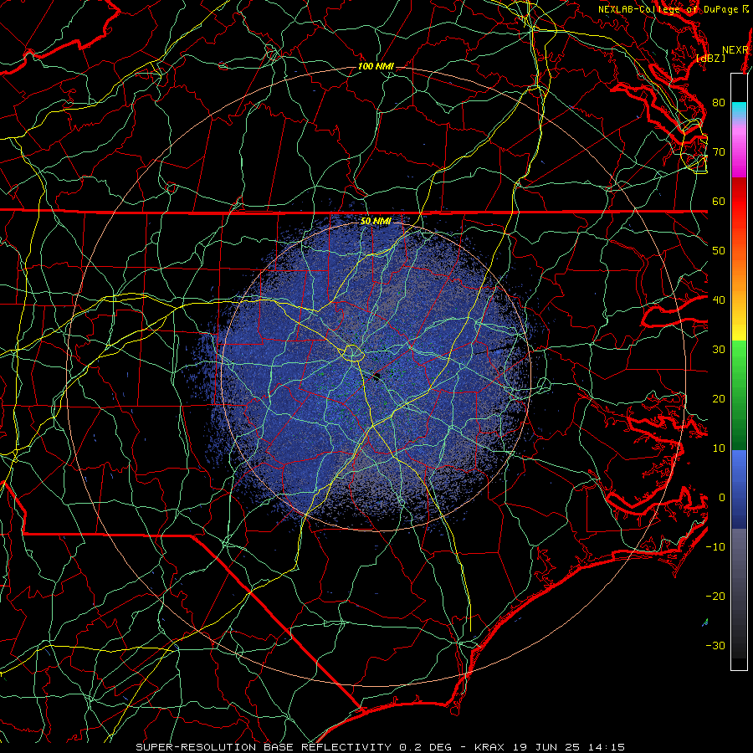Click the 40 dBZ scale value
Screen dimensions: 753x753
[x=719, y=300]
